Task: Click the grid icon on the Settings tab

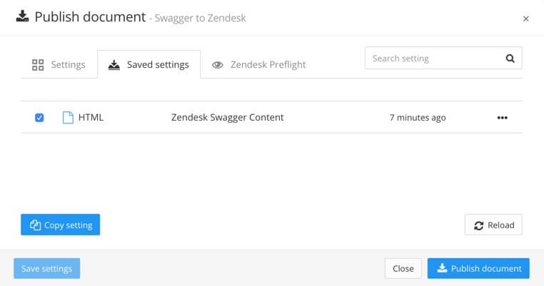Action: coord(38,65)
